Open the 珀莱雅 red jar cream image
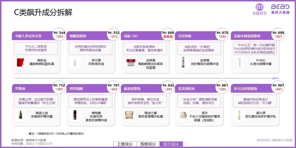This screenshot has width=296, height=148. click(x=131, y=63)
